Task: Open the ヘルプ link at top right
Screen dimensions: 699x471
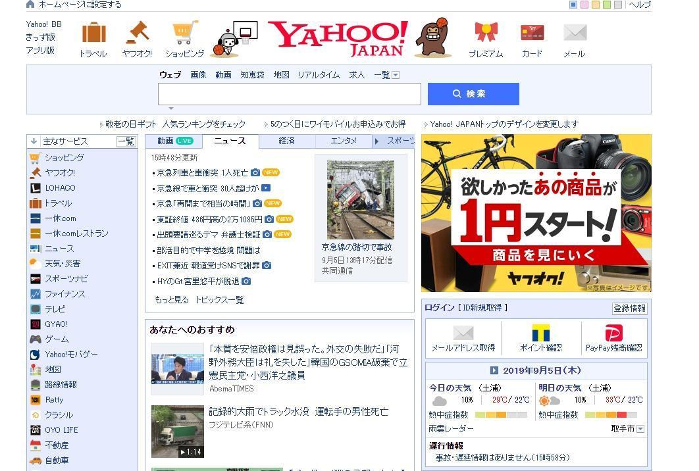Action: point(640,5)
